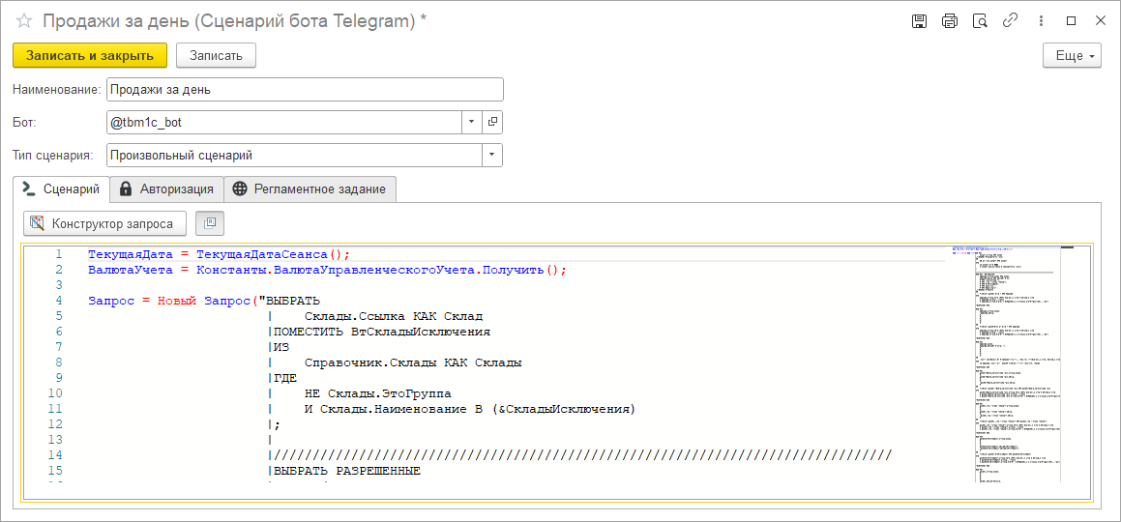Click the code minimap on the right

(1005, 364)
